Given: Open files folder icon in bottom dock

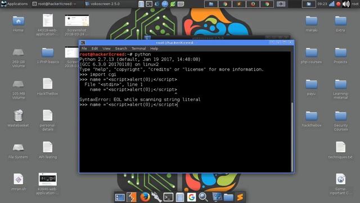Looking at the screenshot, I should coord(228,197).
